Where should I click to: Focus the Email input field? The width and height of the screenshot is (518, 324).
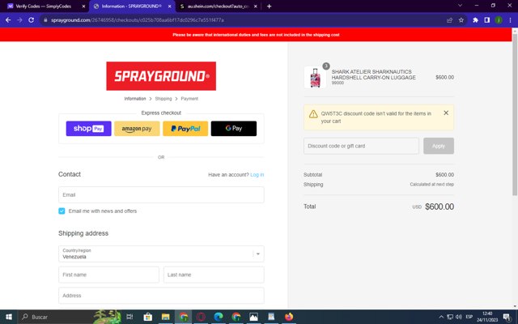[161, 194]
